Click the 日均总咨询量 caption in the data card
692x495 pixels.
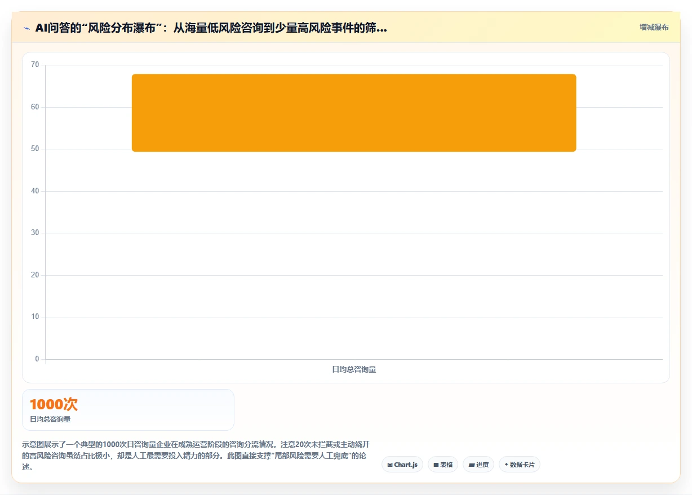pyautogui.click(x=50, y=419)
